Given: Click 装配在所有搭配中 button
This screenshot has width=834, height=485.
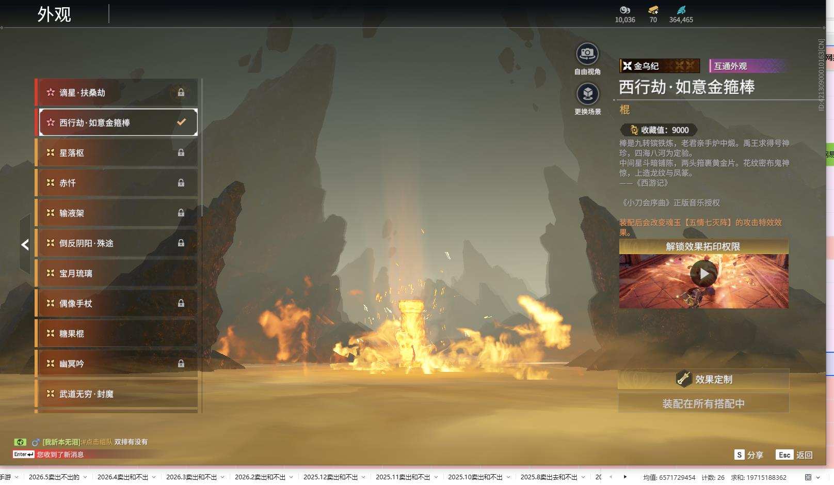Looking at the screenshot, I should pos(703,403).
